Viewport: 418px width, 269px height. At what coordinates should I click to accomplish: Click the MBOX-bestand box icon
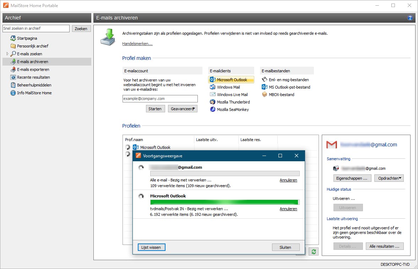point(265,95)
